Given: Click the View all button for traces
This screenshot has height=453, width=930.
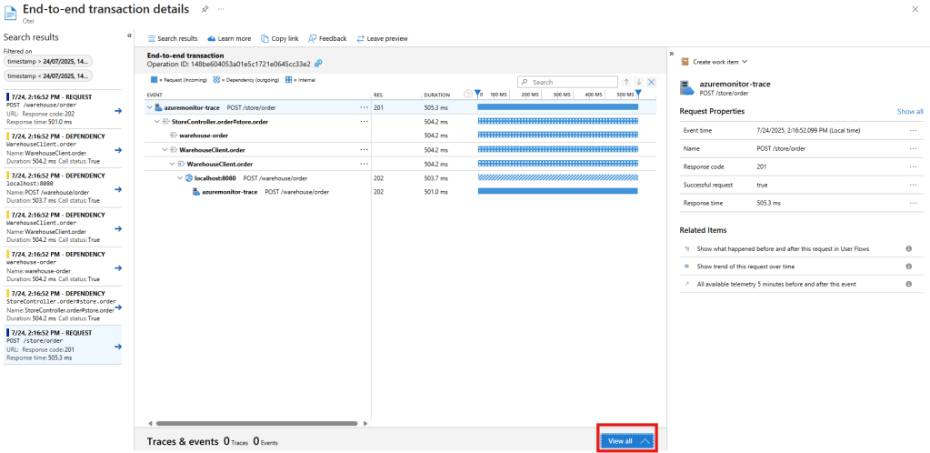Looking at the screenshot, I should point(625,440).
